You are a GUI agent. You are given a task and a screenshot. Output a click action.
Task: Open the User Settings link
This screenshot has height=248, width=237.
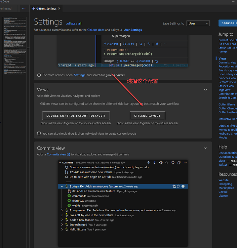133,30
